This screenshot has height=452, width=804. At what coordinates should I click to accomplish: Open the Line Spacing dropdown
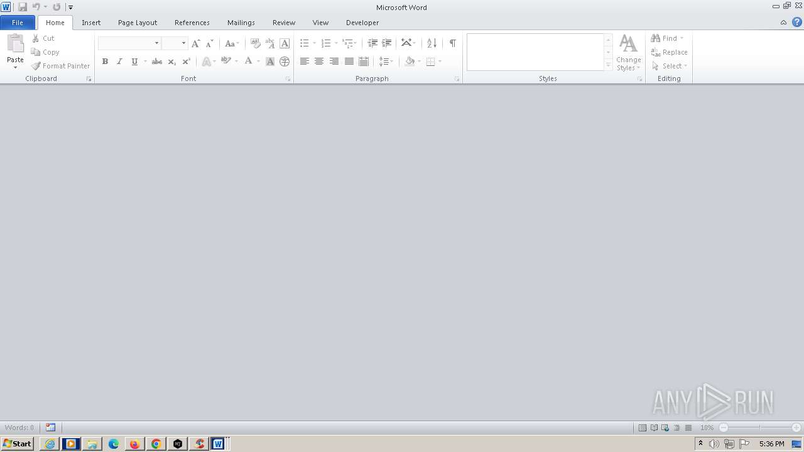tap(386, 62)
